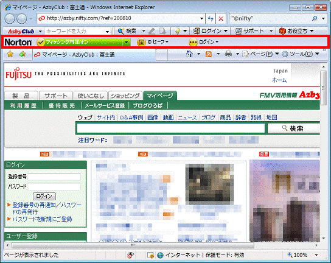
Task: Click the RSS feeds icon
Action: 209,54
